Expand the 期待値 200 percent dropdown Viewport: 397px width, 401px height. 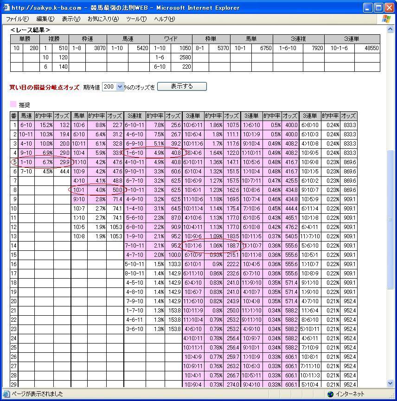click(120, 87)
